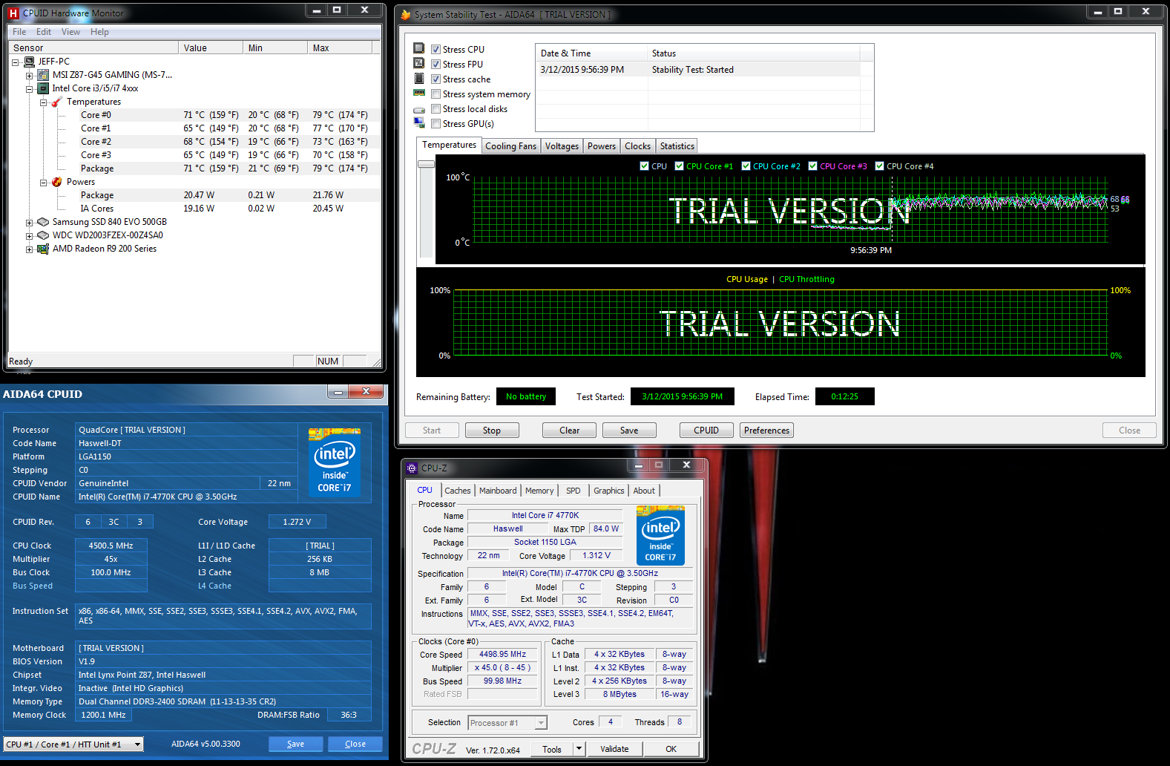This screenshot has width=1170, height=766.
Task: Click the CPU Throttling graph legend label
Action: click(806, 279)
